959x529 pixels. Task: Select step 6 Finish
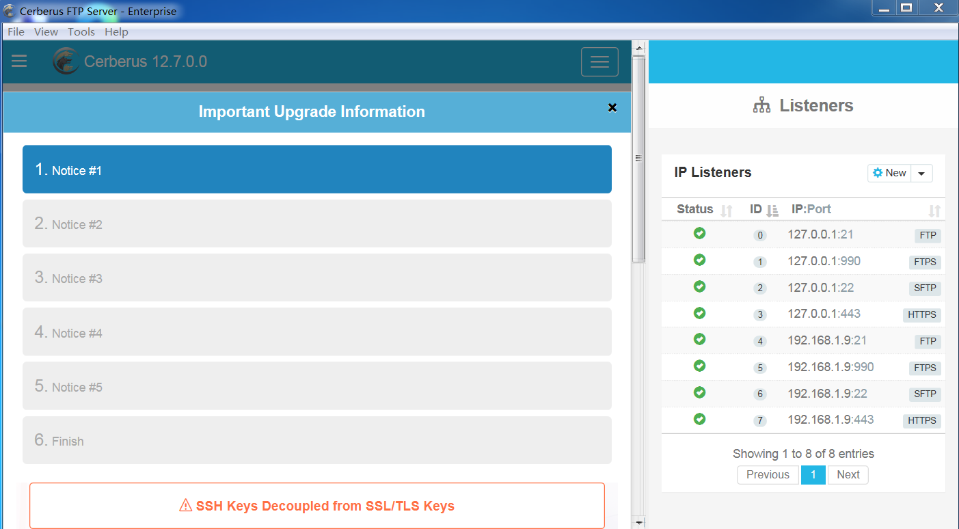(x=317, y=440)
